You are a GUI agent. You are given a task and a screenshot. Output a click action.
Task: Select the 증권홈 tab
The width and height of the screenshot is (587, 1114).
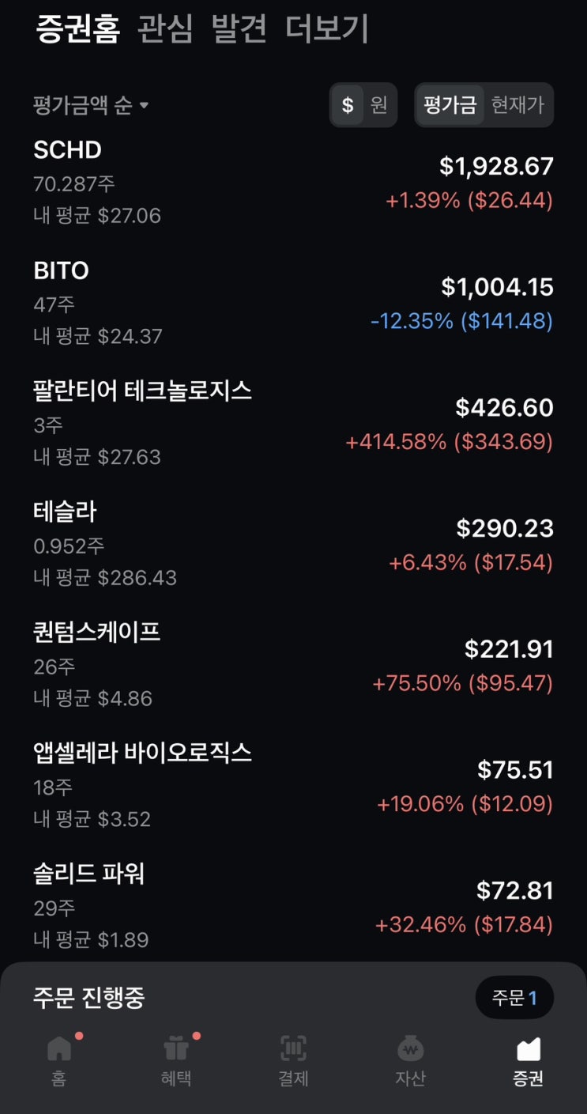pos(77,29)
